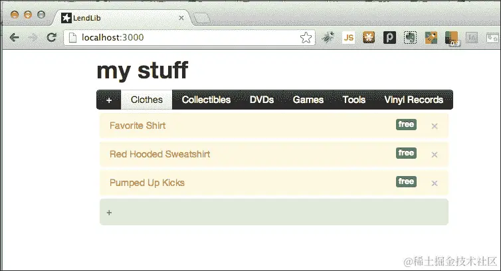Click the Favorite Shirt item name
The image size is (501, 271).
tap(138, 126)
